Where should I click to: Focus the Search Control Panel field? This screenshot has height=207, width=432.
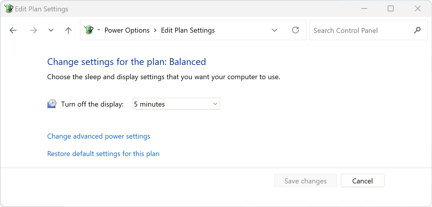click(x=361, y=30)
